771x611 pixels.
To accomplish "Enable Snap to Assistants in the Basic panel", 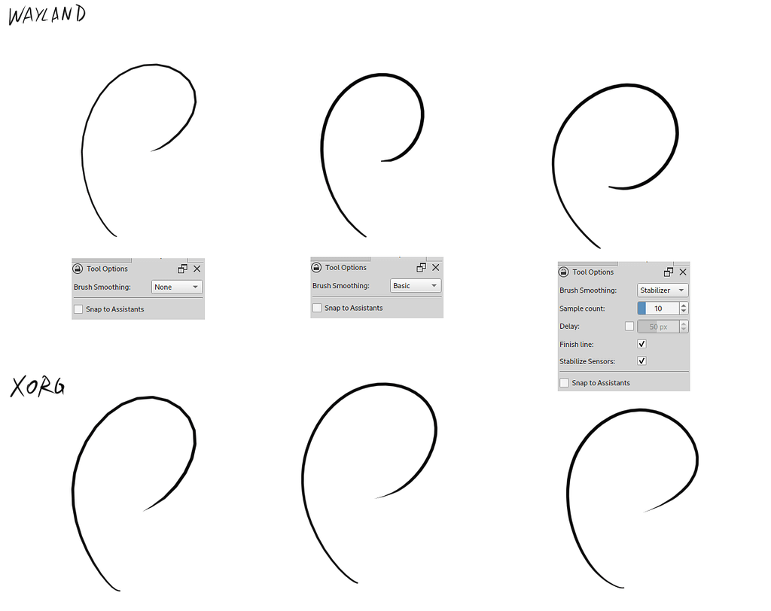I will pyautogui.click(x=316, y=307).
